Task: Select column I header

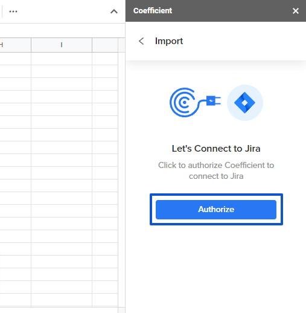Action: (x=62, y=45)
